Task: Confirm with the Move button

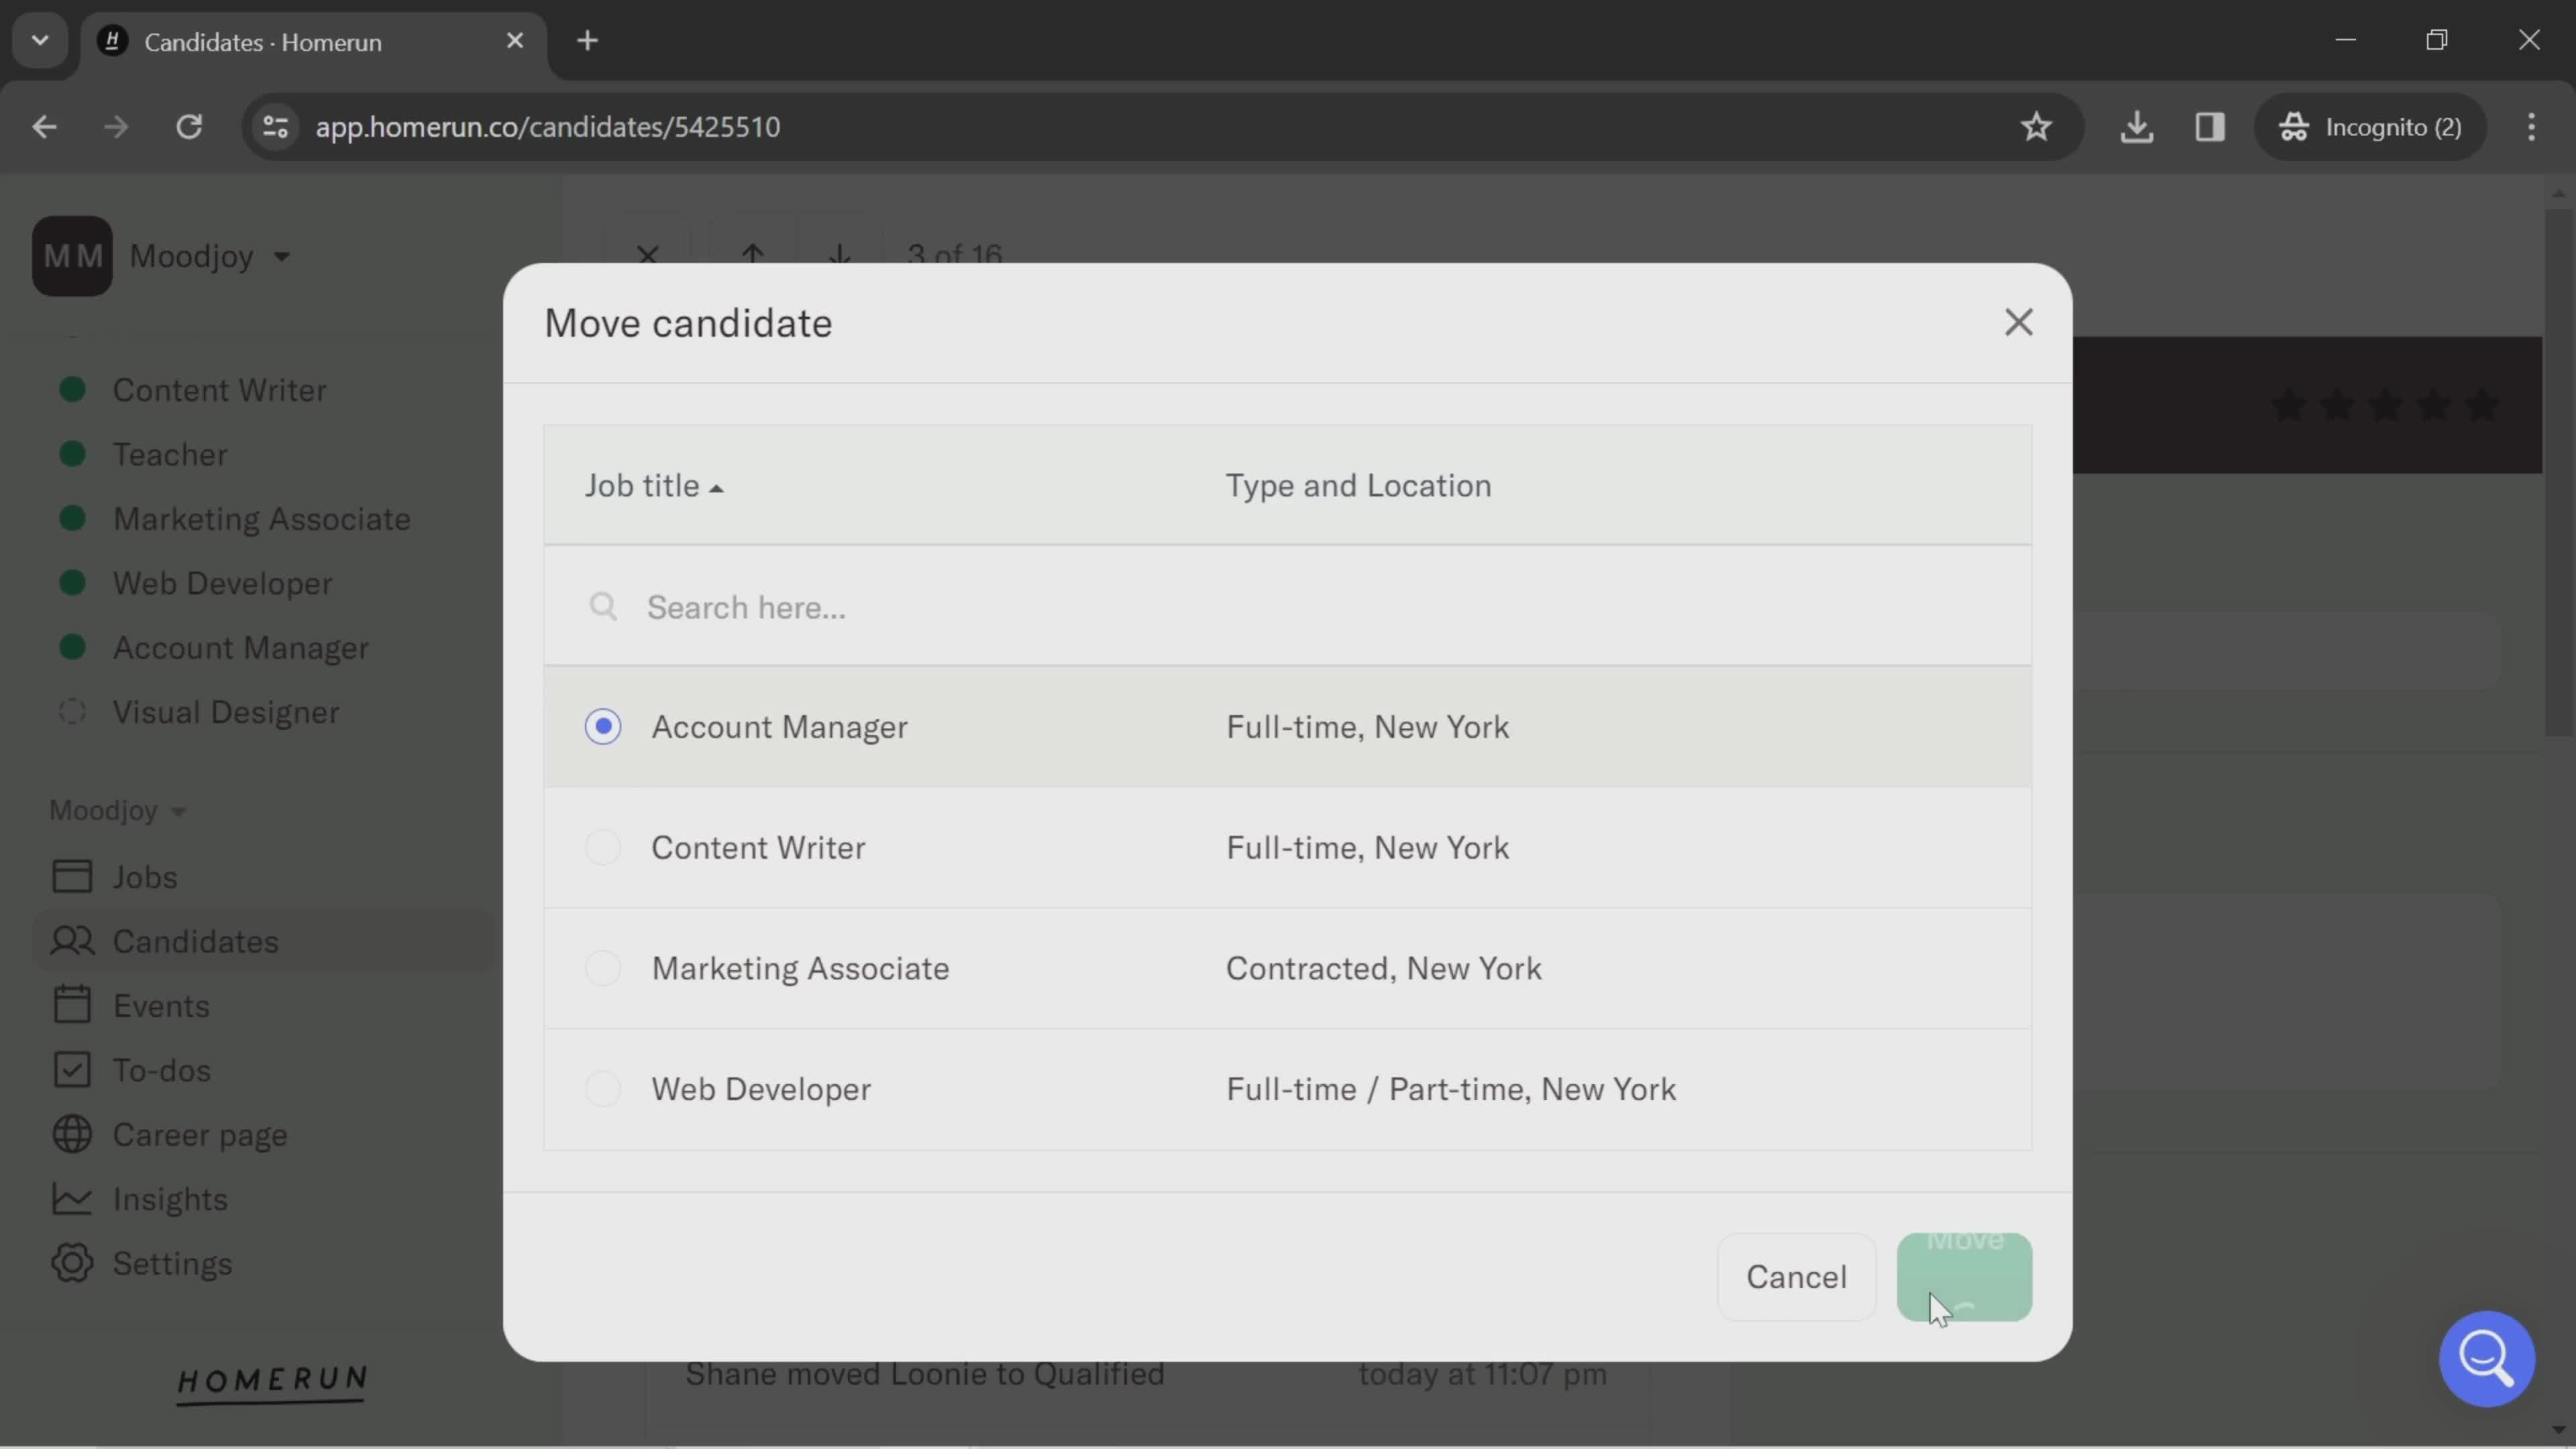Action: [1964, 1277]
